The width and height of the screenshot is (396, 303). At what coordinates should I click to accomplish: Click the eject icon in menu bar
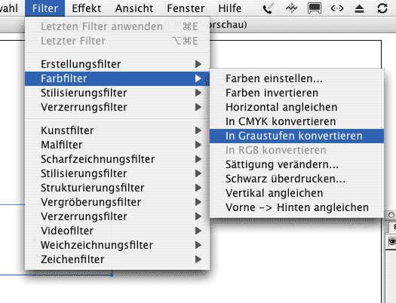point(359,8)
